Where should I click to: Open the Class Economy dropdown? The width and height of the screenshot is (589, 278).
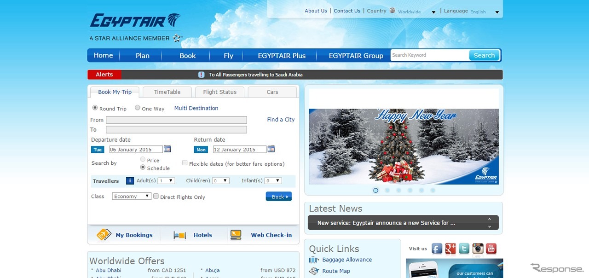point(132,196)
